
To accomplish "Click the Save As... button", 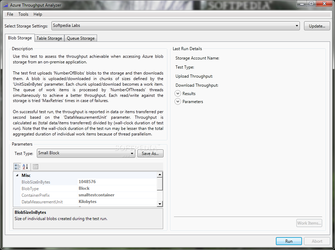I will click(x=150, y=153).
